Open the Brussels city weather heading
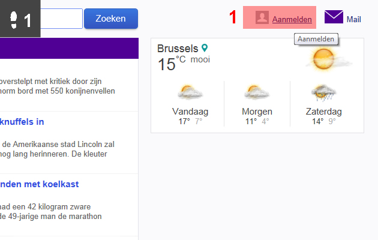This screenshot has width=378, height=240. coord(178,49)
